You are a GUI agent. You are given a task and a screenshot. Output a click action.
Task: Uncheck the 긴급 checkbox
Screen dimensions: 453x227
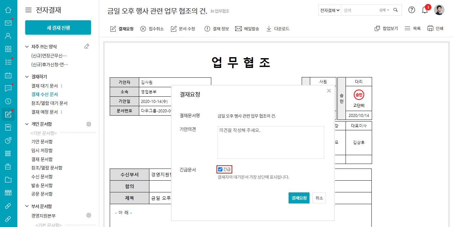(220, 169)
